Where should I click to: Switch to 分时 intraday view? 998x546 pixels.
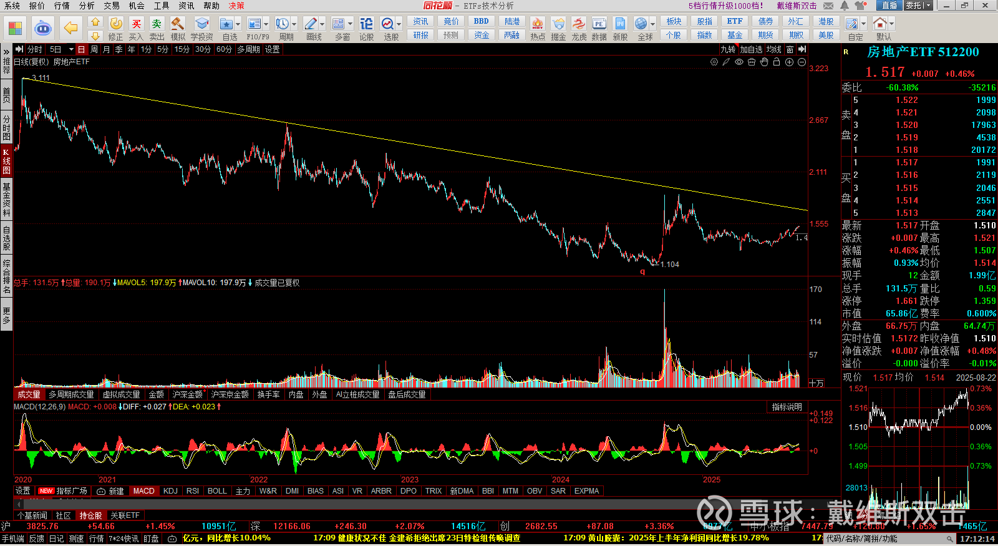[35, 49]
